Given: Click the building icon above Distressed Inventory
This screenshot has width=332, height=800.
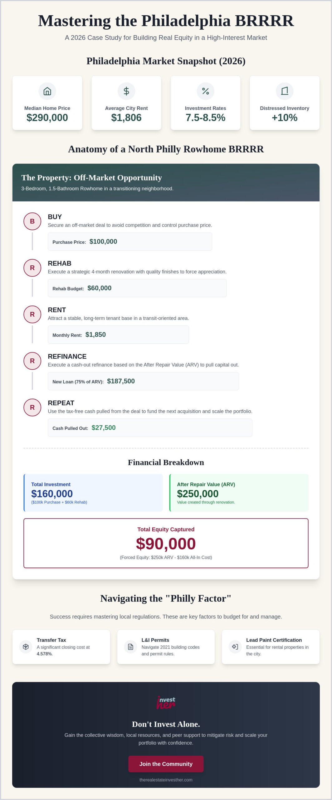Looking at the screenshot, I should tap(285, 91).
